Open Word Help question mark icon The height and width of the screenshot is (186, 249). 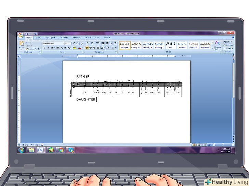[x=233, y=37]
